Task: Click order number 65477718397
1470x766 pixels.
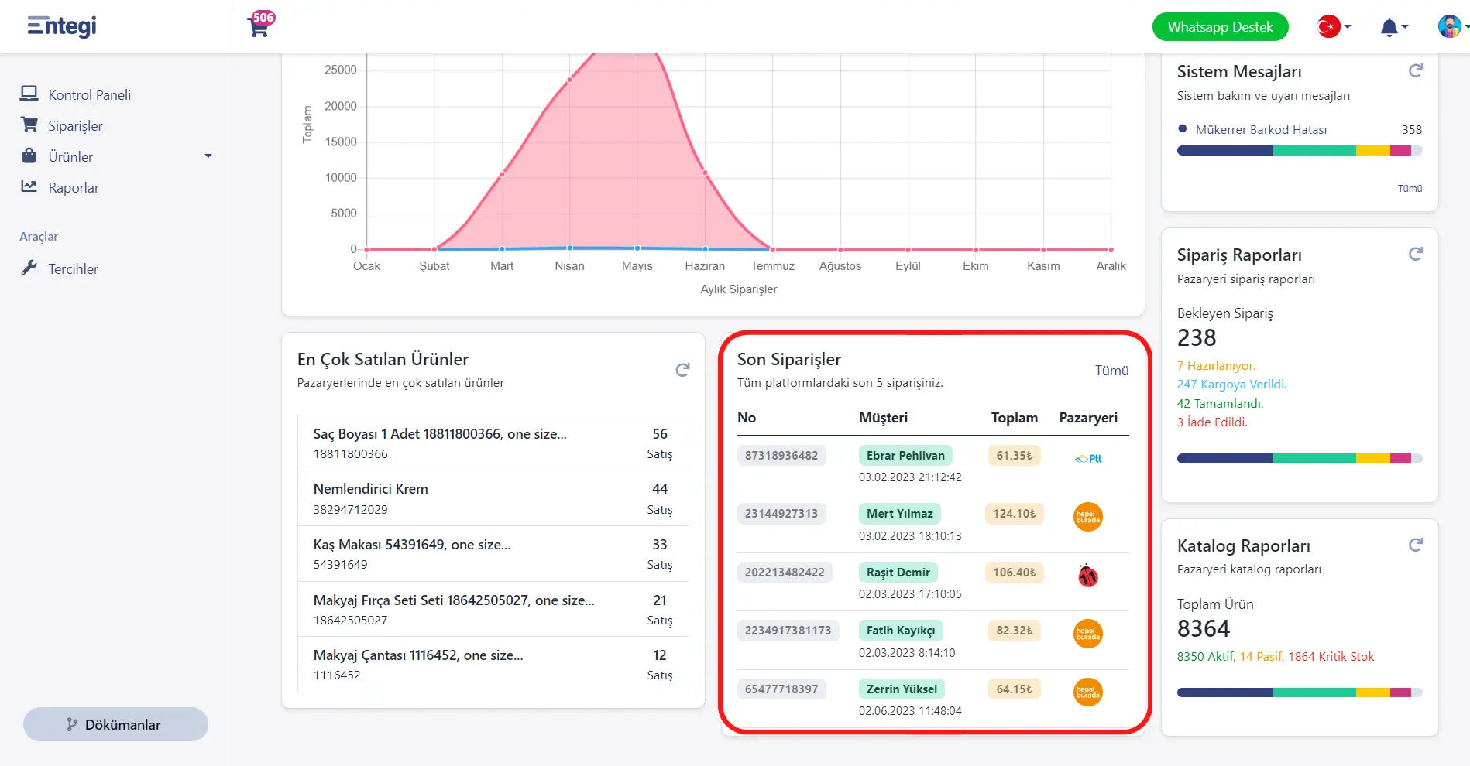Action: point(781,689)
